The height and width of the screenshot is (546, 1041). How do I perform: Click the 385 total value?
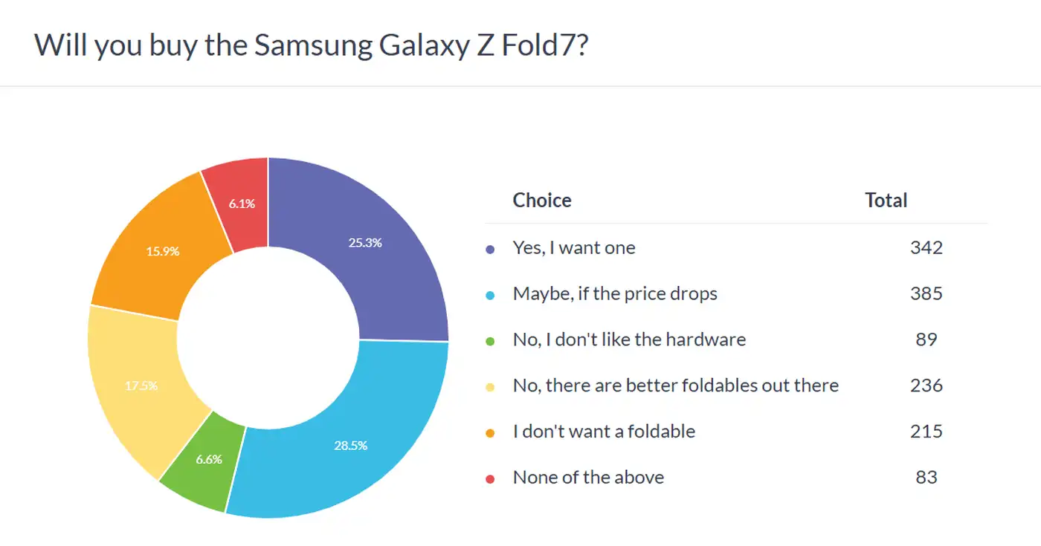click(926, 294)
